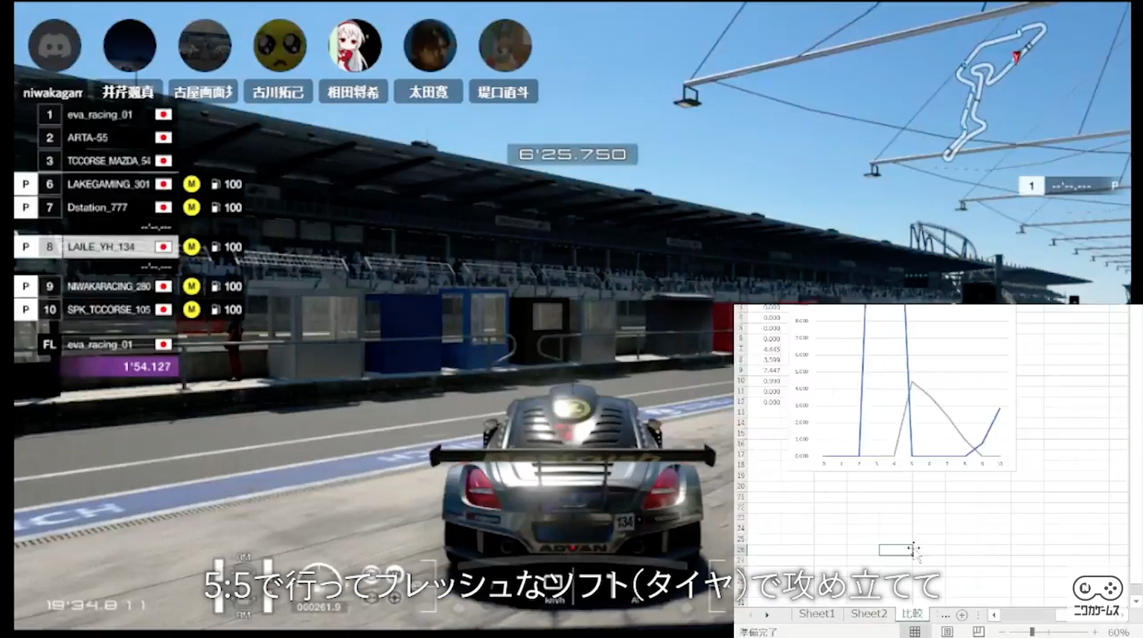Click the fuel gauge icon for LAKEGAMING_301
This screenshot has height=638, width=1143.
click(x=215, y=184)
